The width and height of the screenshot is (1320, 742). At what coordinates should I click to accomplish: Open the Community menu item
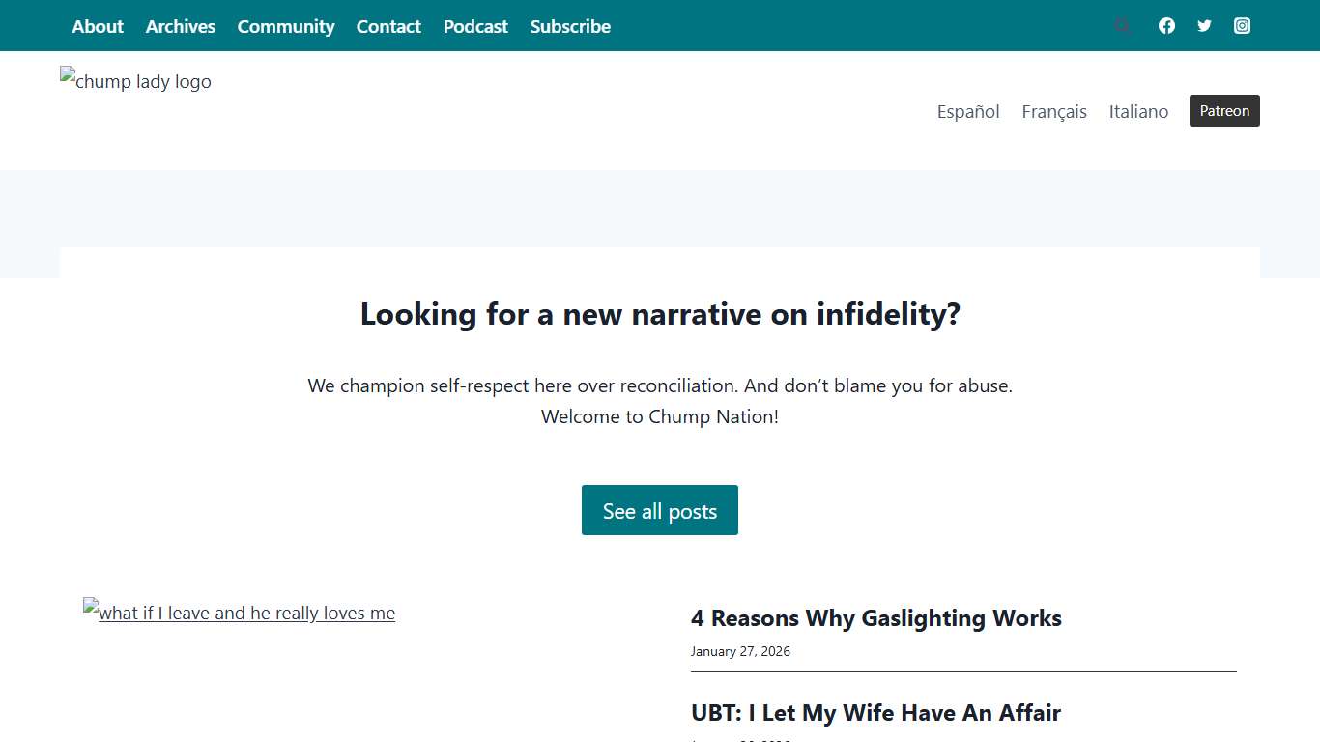[x=286, y=26]
